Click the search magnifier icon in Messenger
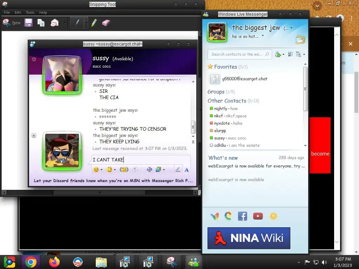 [267, 54]
